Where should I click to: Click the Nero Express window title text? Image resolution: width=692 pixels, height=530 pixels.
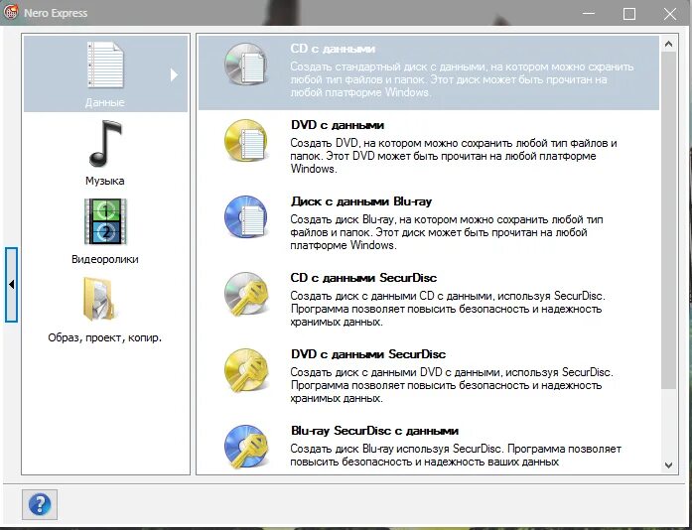(56, 13)
